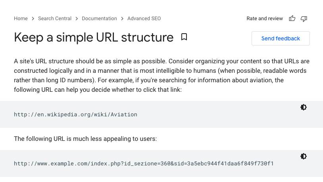The width and height of the screenshot is (323, 182).
Task: Bookmark the page with the bookmark icon
Action: point(184,37)
